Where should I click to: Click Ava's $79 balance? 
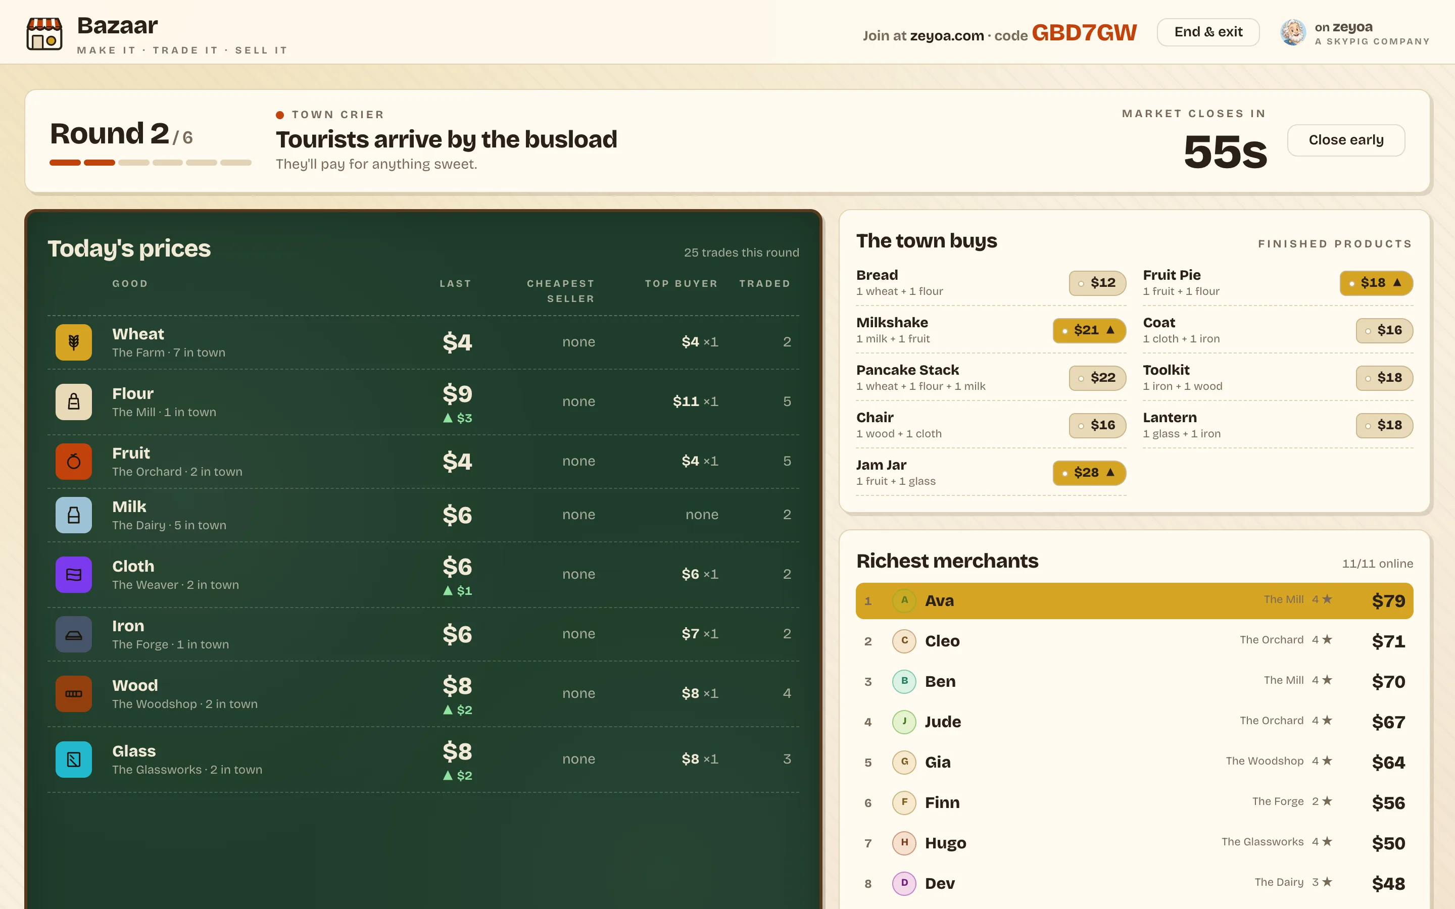pyautogui.click(x=1388, y=600)
